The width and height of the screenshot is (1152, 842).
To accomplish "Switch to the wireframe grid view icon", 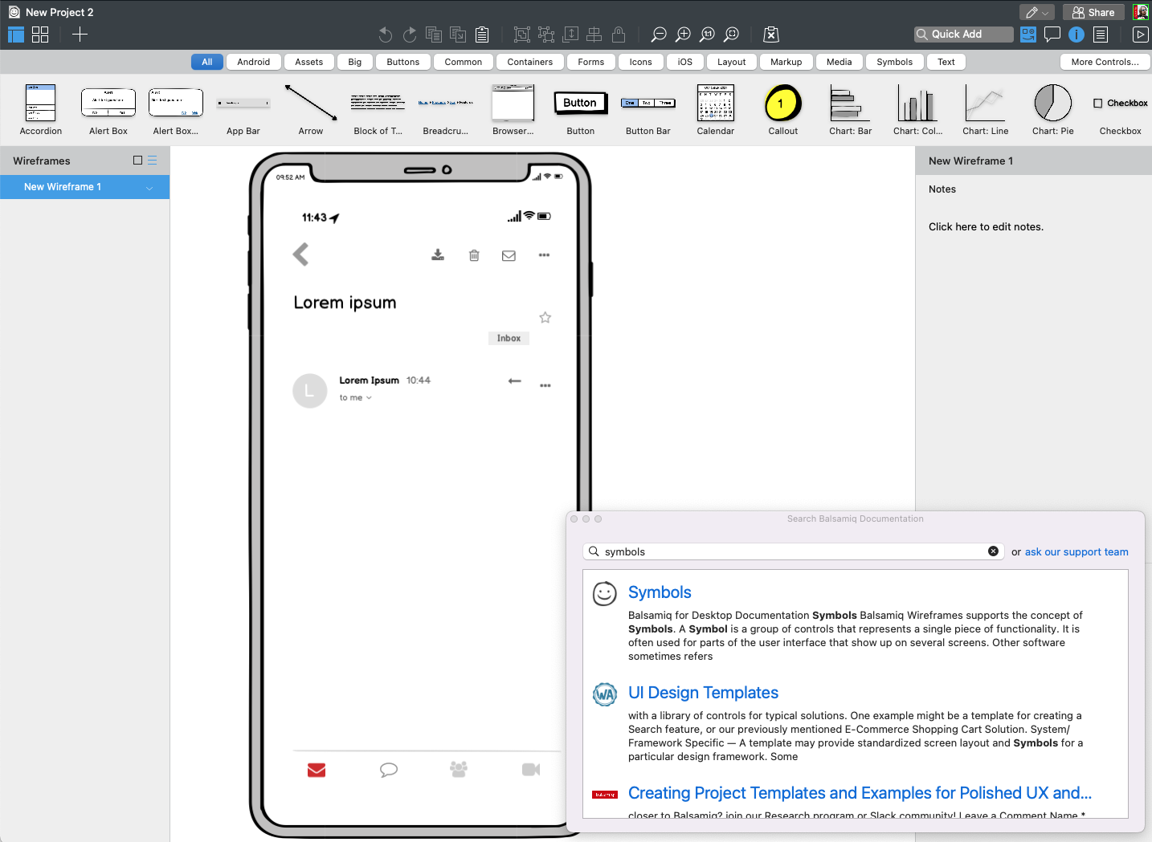I will [40, 35].
